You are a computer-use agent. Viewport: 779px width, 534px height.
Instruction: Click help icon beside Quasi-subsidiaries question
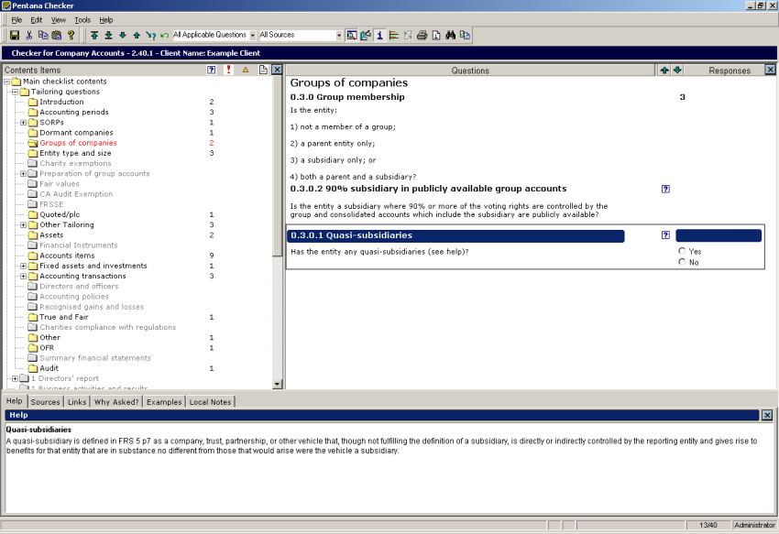tap(665, 235)
